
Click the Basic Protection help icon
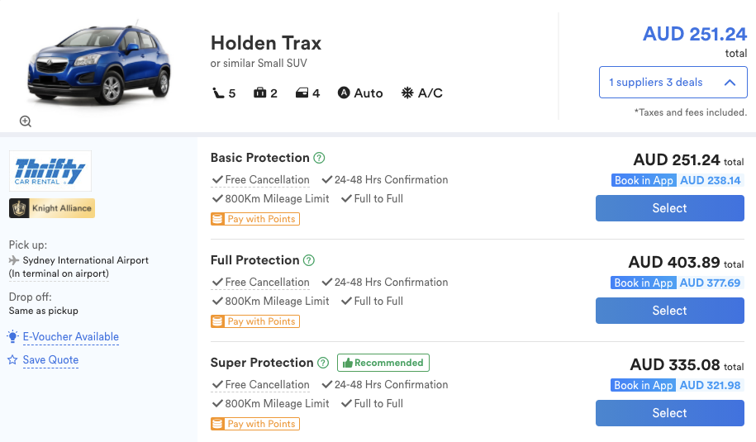(x=320, y=158)
